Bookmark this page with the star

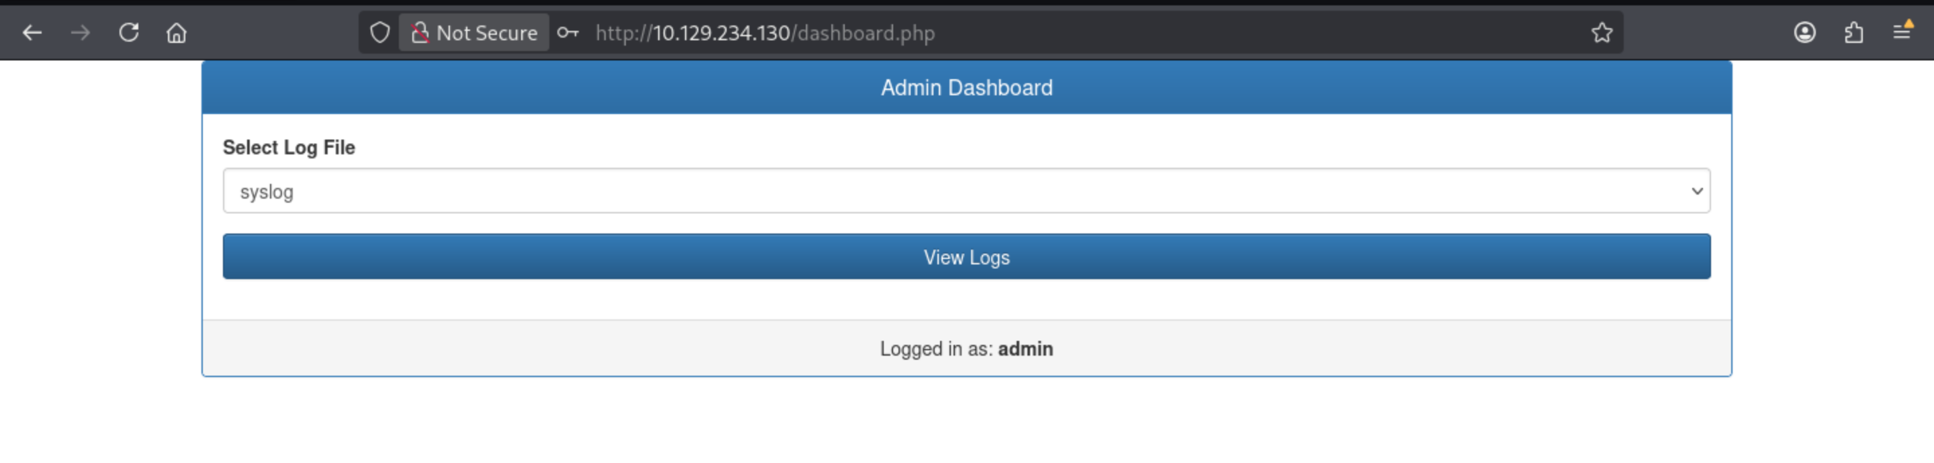tap(1602, 33)
